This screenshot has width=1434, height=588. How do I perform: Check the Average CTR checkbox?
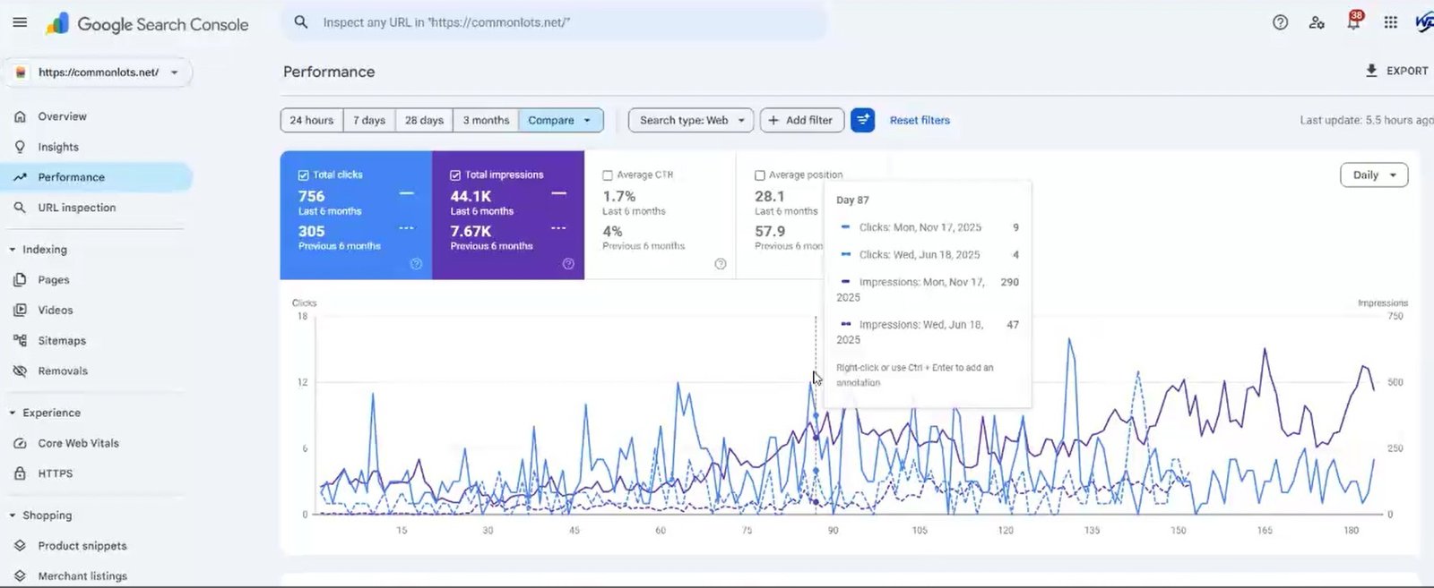tap(608, 175)
